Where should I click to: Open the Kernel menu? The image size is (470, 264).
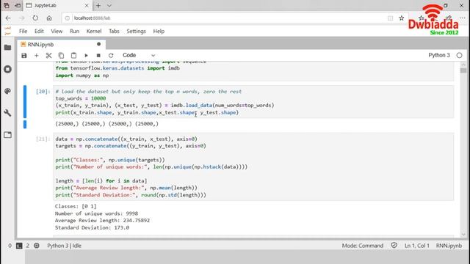pyautogui.click(x=94, y=31)
